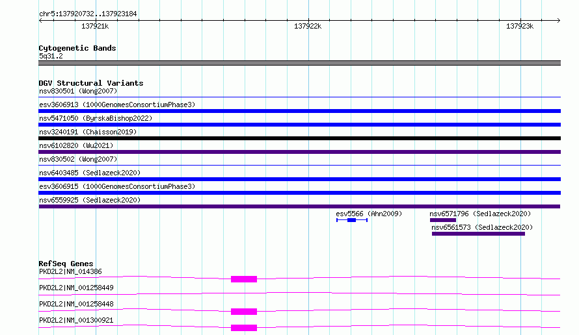Open the PKD2L2|NM_001258449 transcript label
This screenshot has width=579, height=335.
point(76,288)
